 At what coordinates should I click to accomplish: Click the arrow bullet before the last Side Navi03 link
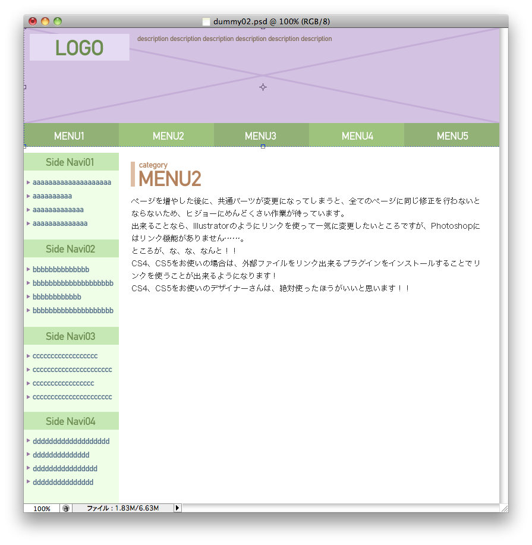tap(27, 397)
